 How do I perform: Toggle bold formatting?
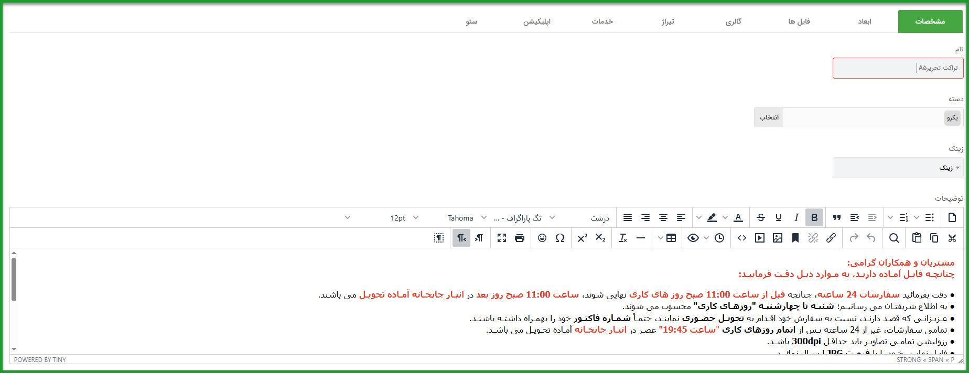click(814, 217)
